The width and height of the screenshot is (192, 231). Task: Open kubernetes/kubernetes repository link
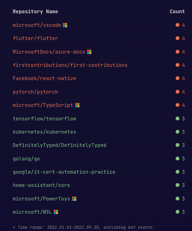point(44,132)
